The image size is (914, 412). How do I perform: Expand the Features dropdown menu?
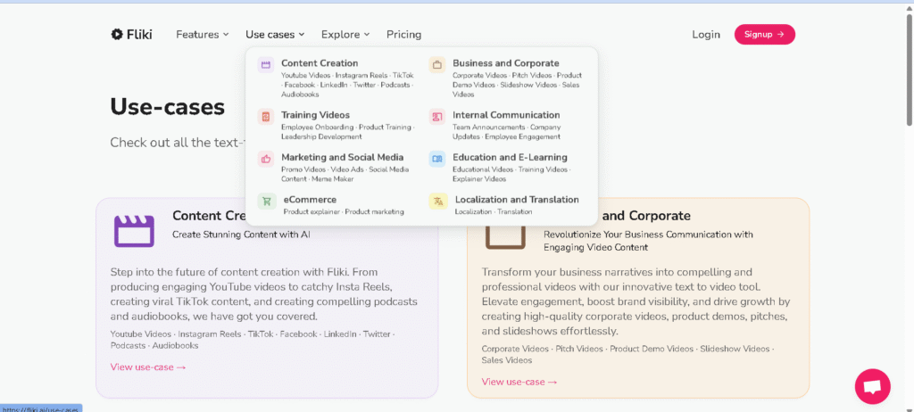click(202, 35)
